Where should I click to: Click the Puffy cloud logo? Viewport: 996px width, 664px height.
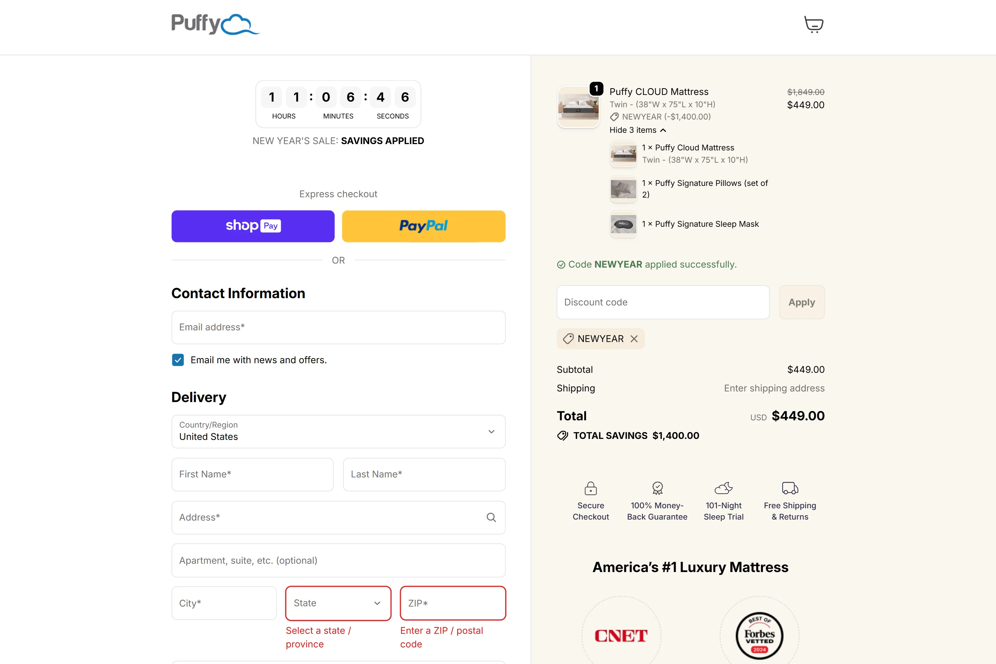215,24
